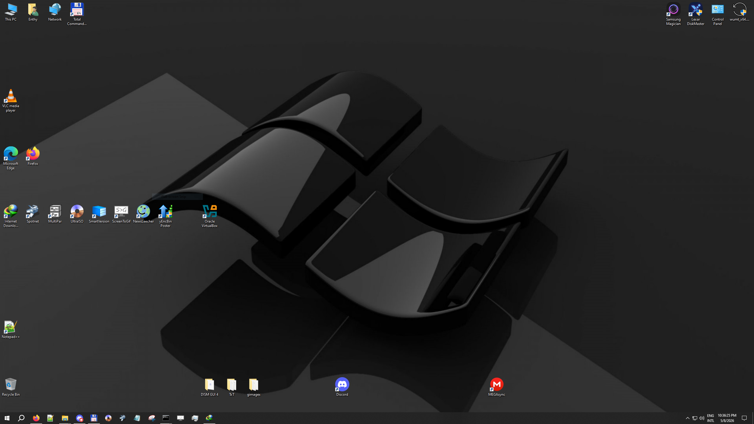754x424 pixels.
Task: Select the TxT folder on the desktop
Action: [x=232, y=387]
